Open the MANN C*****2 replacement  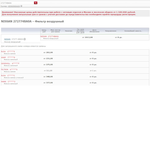pos(75,83)
